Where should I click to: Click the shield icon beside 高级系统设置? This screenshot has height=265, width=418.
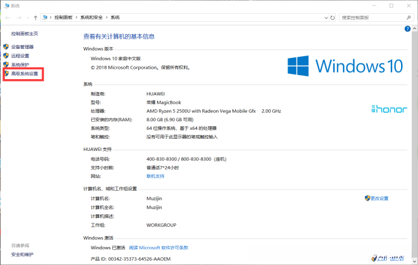(7, 74)
